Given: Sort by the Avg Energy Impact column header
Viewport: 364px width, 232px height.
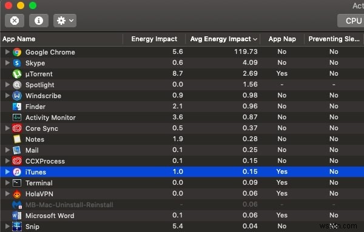Looking at the screenshot, I should [223, 39].
